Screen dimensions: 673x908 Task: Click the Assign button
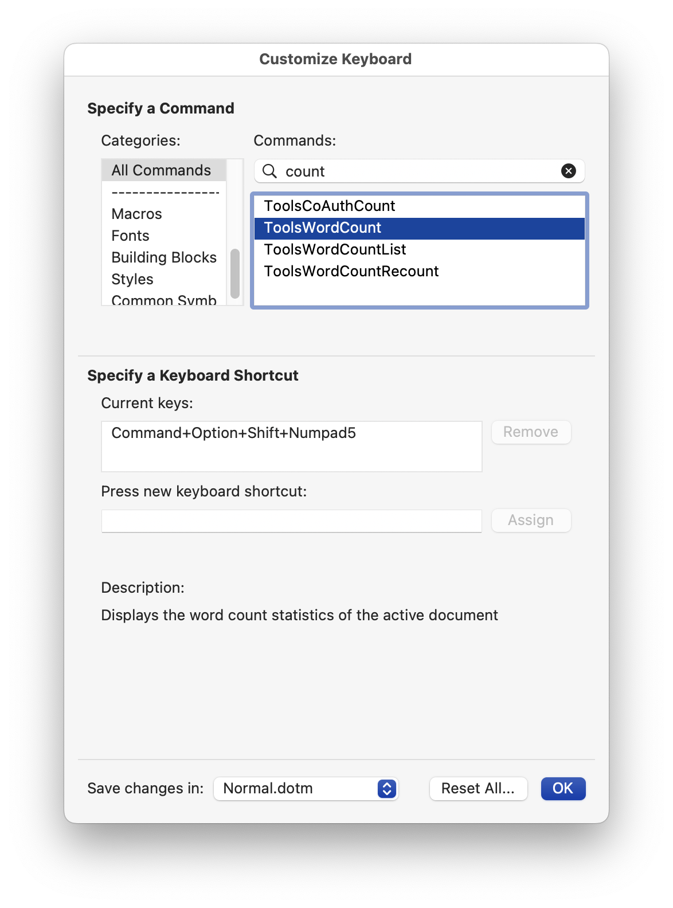tap(531, 520)
